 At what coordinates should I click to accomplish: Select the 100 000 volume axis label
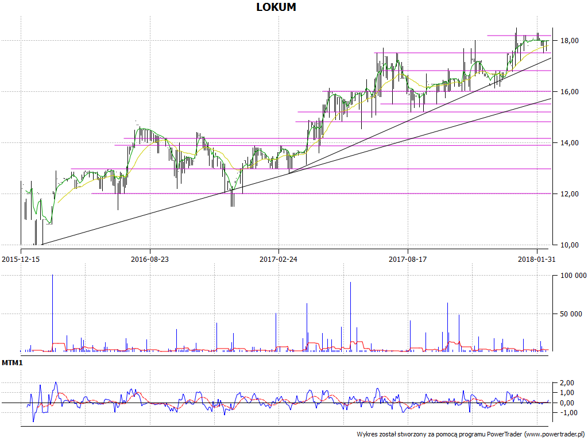coord(573,276)
